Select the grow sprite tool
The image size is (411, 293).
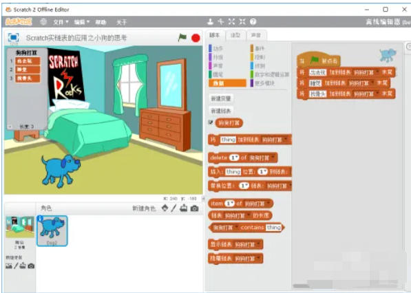(231, 22)
